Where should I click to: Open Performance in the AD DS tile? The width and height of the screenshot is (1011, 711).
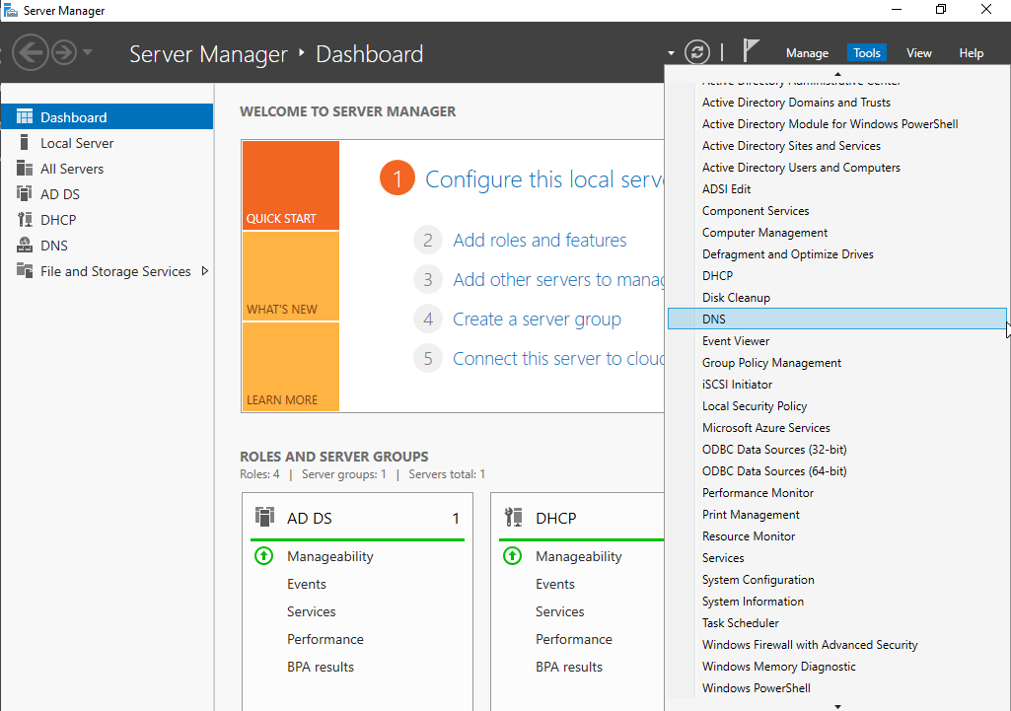325,639
